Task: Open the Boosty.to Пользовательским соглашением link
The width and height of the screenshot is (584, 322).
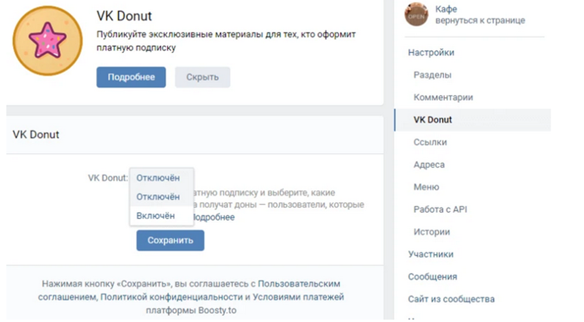Action: pyautogui.click(x=299, y=284)
